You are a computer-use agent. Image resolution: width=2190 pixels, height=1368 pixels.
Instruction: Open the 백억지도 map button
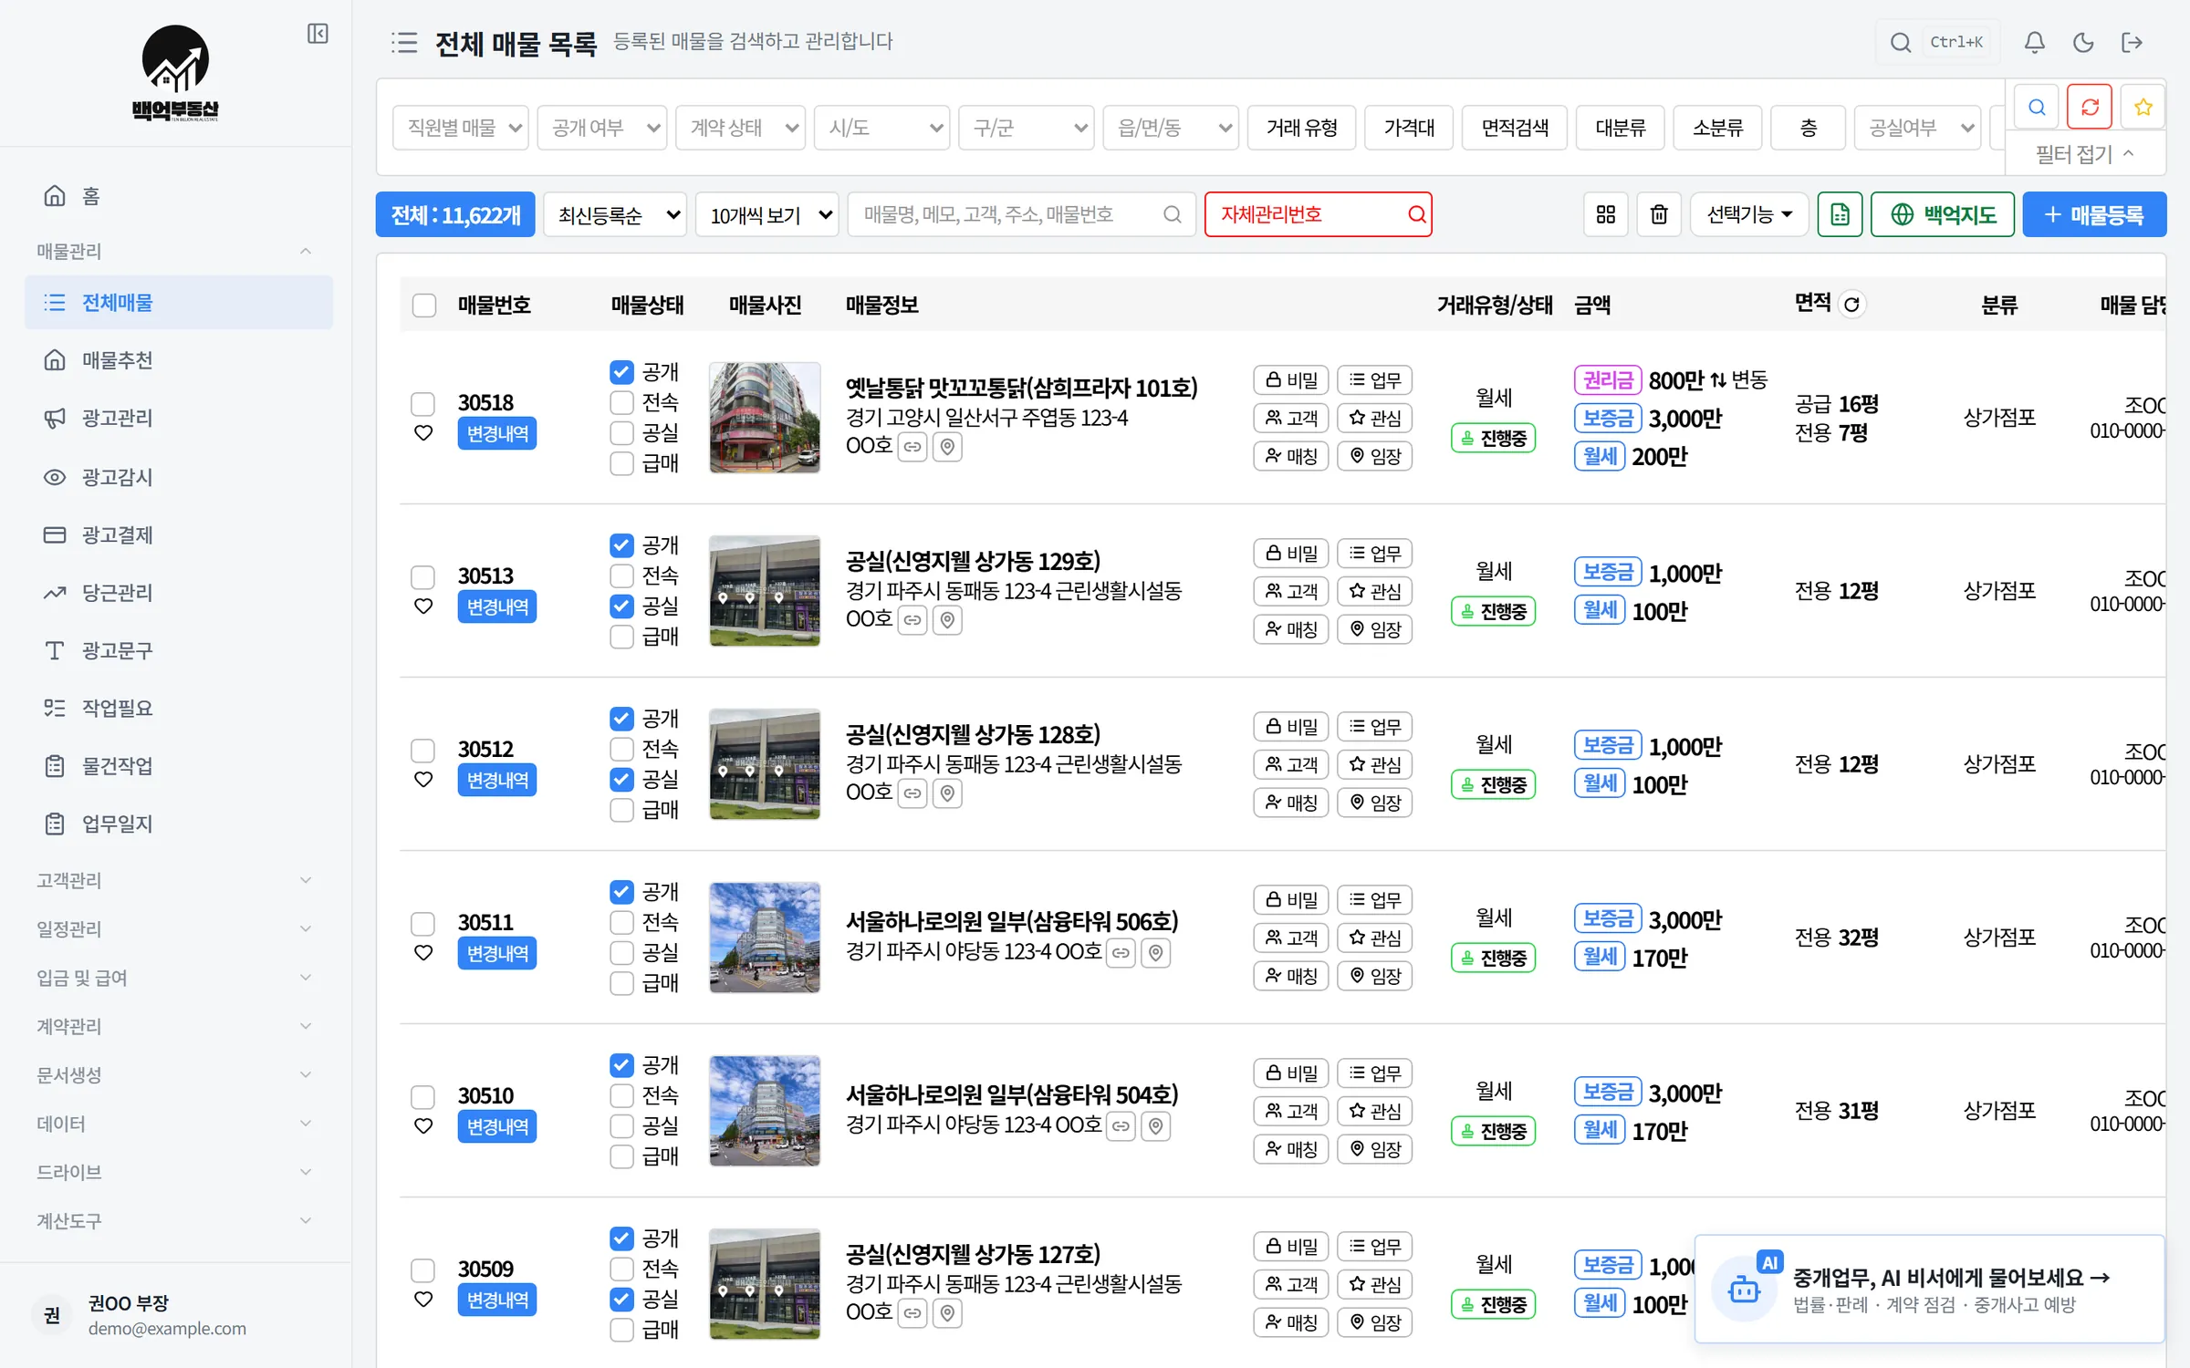coord(1943,214)
